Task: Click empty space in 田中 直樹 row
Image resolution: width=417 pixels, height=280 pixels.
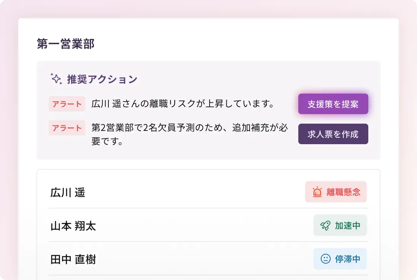Action: [x=202, y=259]
